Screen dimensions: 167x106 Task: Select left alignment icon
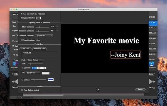coord(34,68)
